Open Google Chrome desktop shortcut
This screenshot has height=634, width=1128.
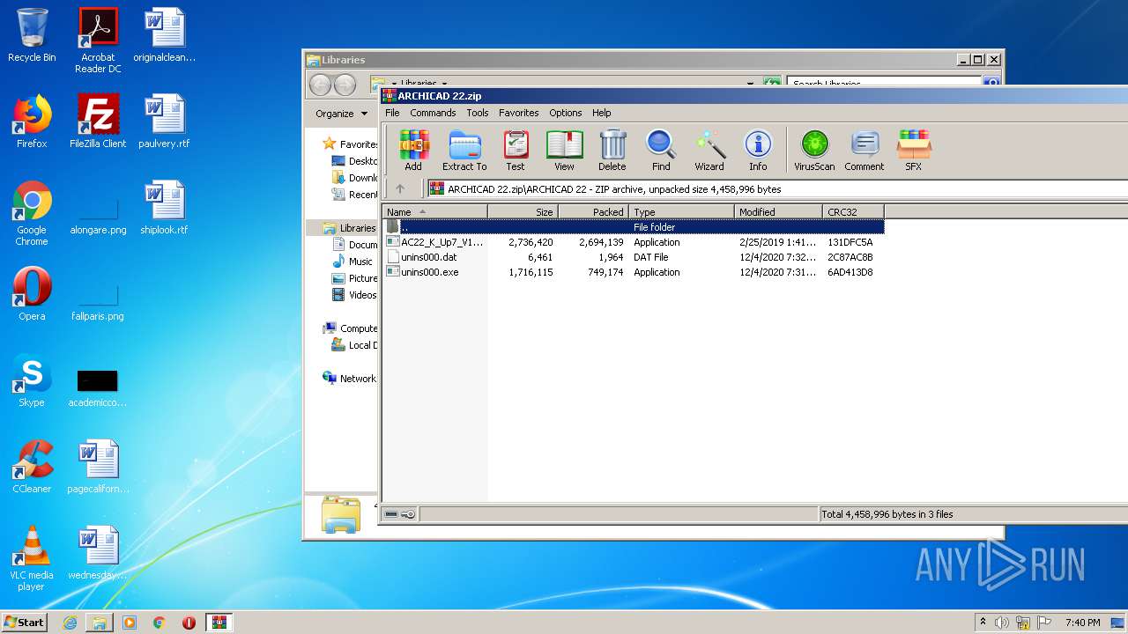(x=32, y=213)
